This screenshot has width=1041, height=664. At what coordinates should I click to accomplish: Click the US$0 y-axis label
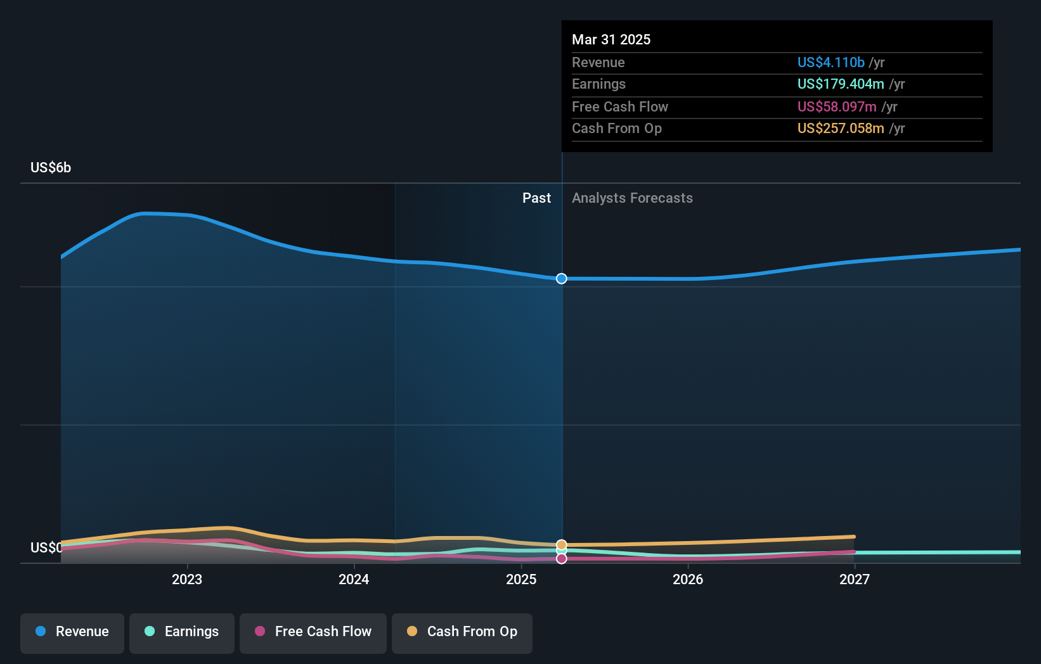[x=46, y=547]
